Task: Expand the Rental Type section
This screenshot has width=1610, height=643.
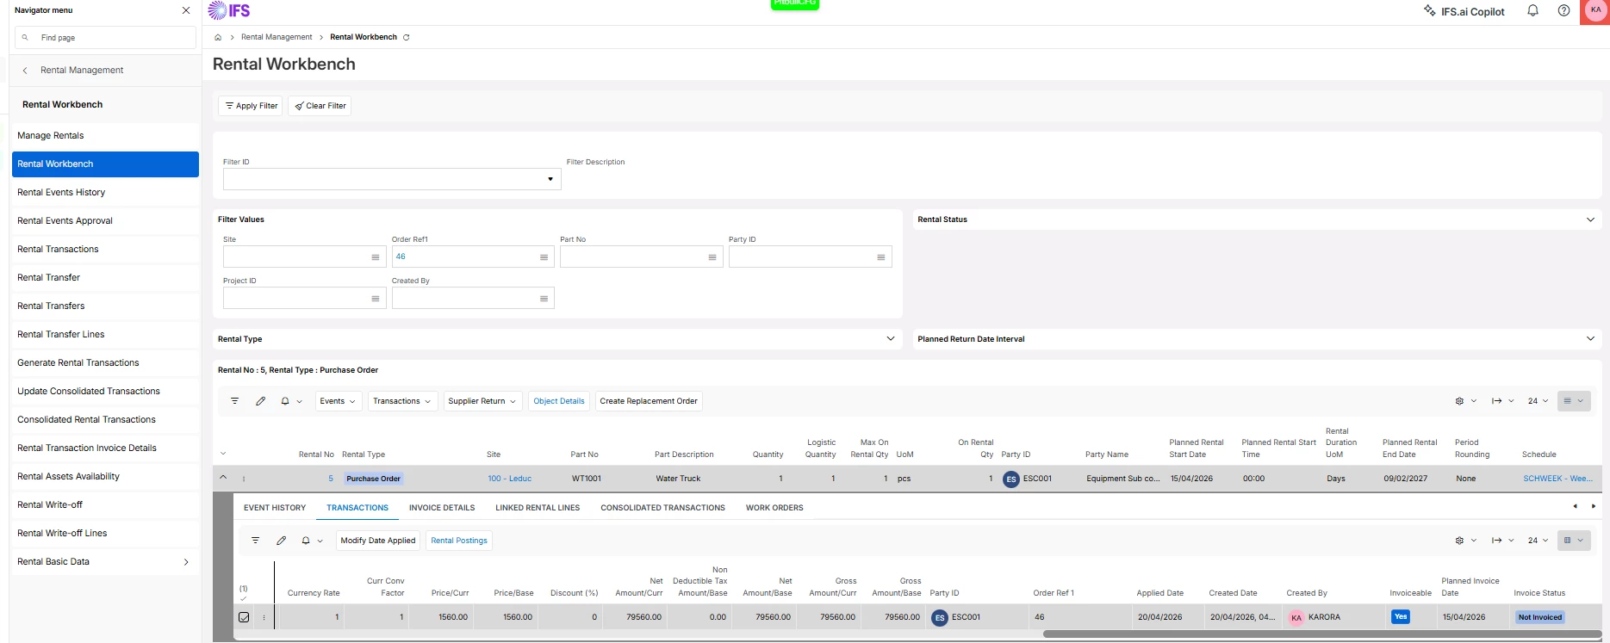Action: coord(891,339)
